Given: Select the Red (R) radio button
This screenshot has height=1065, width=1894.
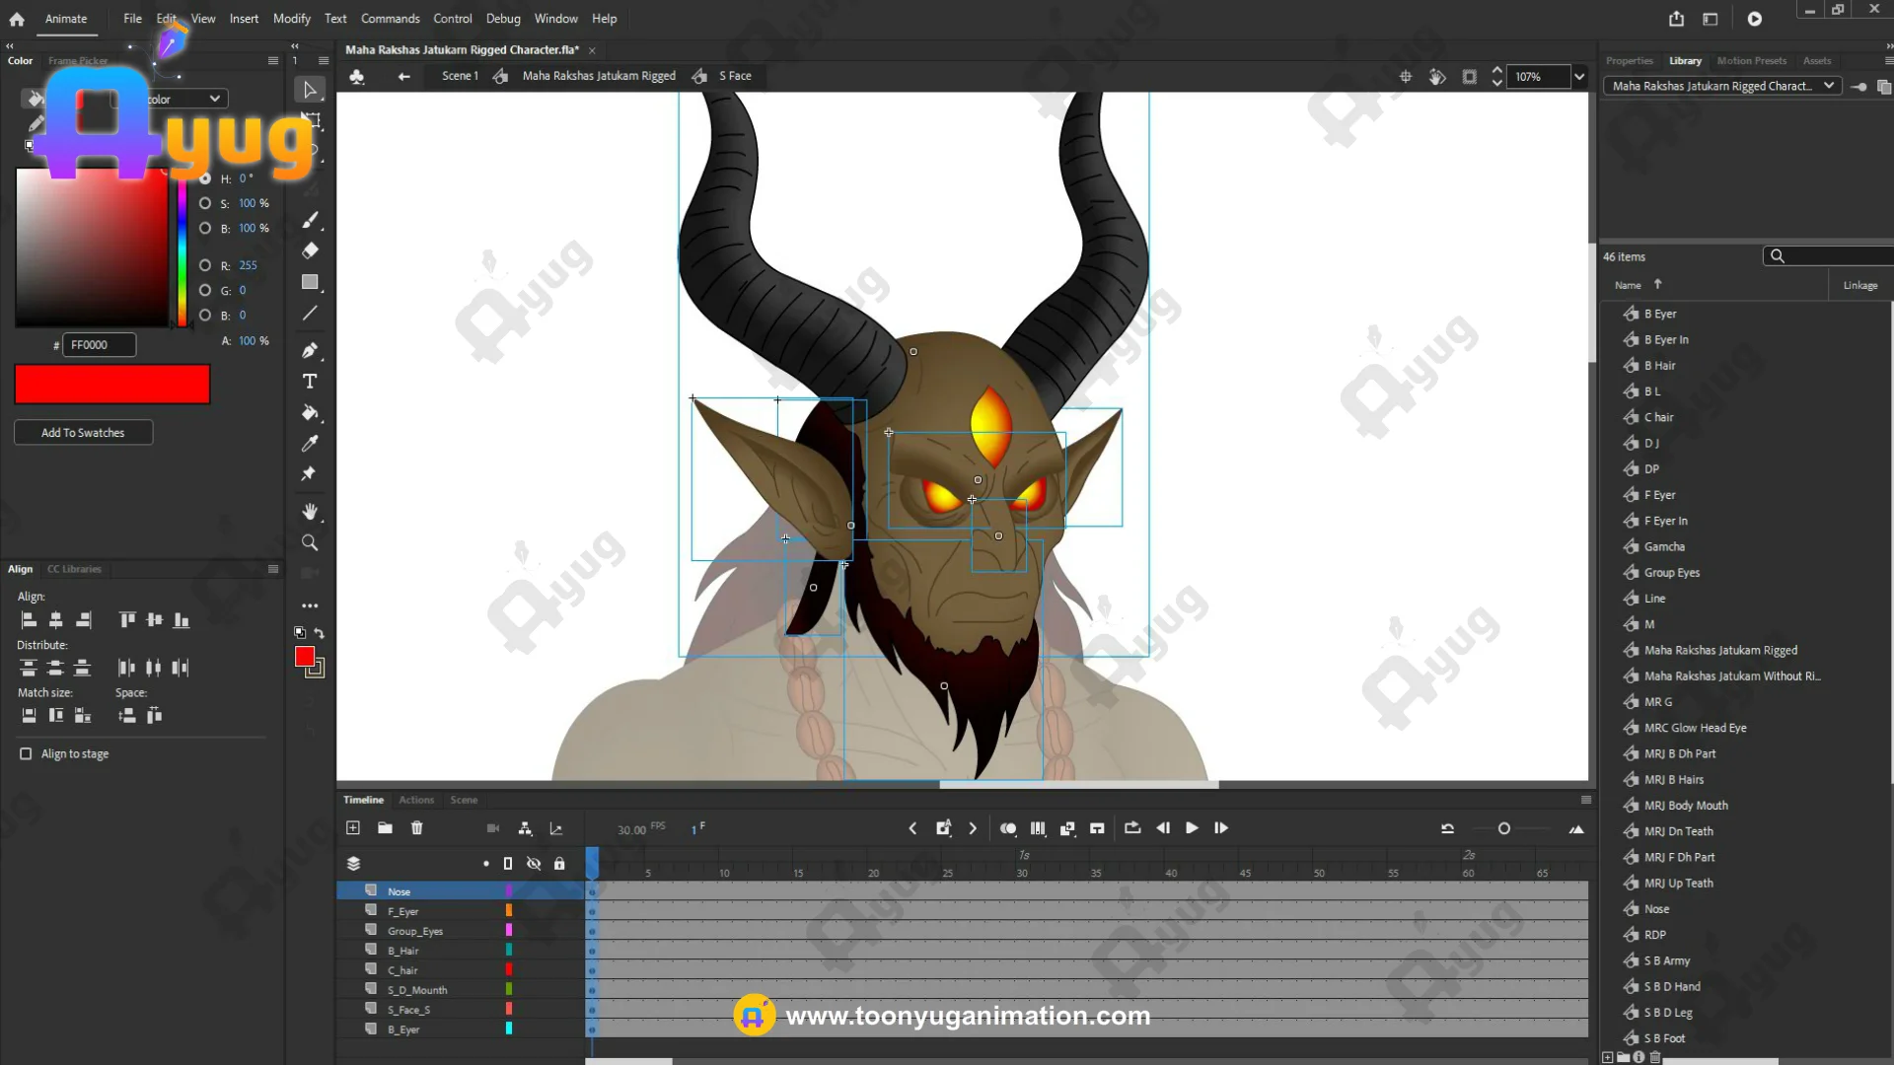Looking at the screenshot, I should click(x=205, y=265).
